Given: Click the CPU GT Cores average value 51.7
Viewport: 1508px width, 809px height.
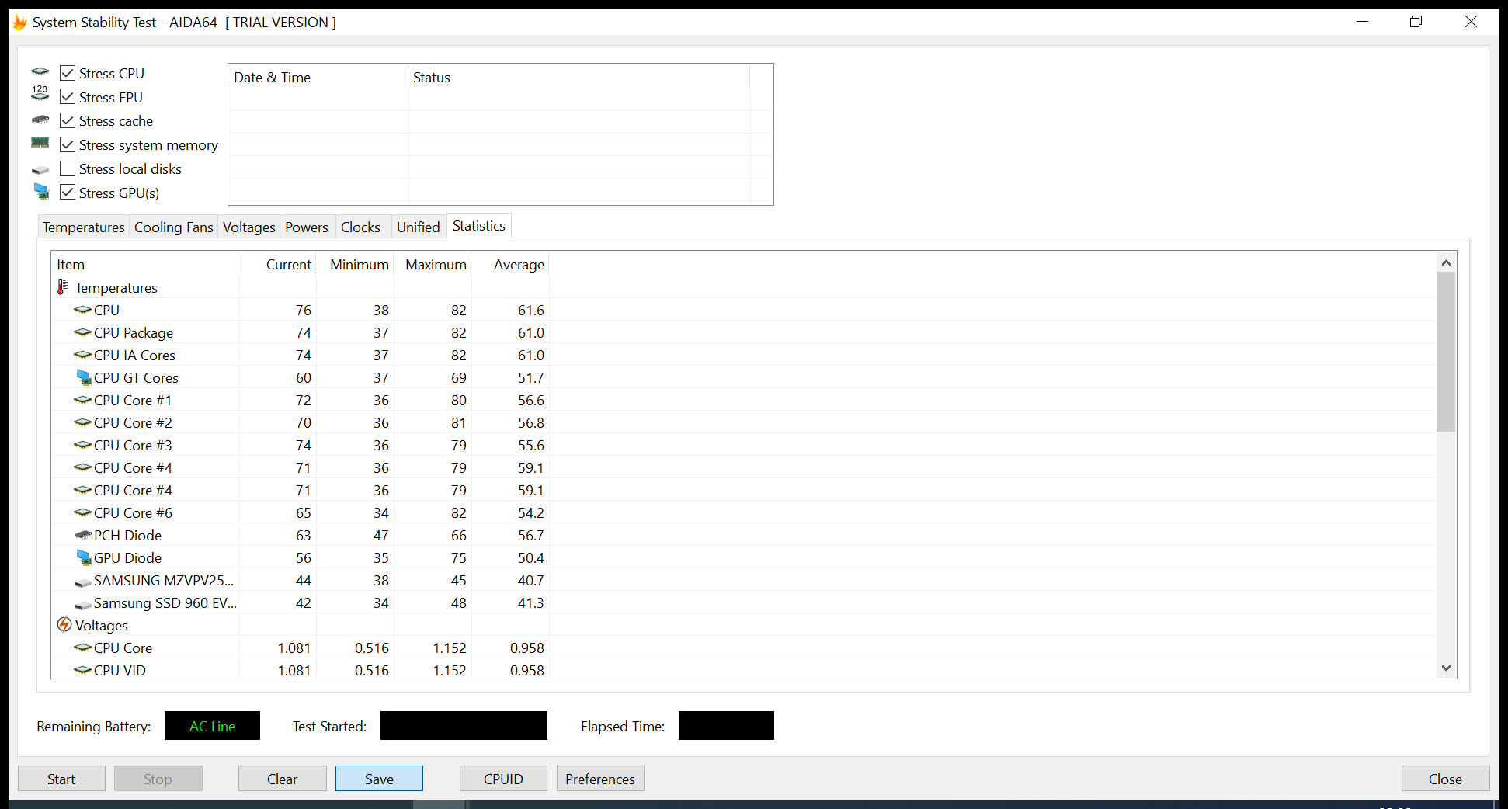Looking at the screenshot, I should 531,377.
